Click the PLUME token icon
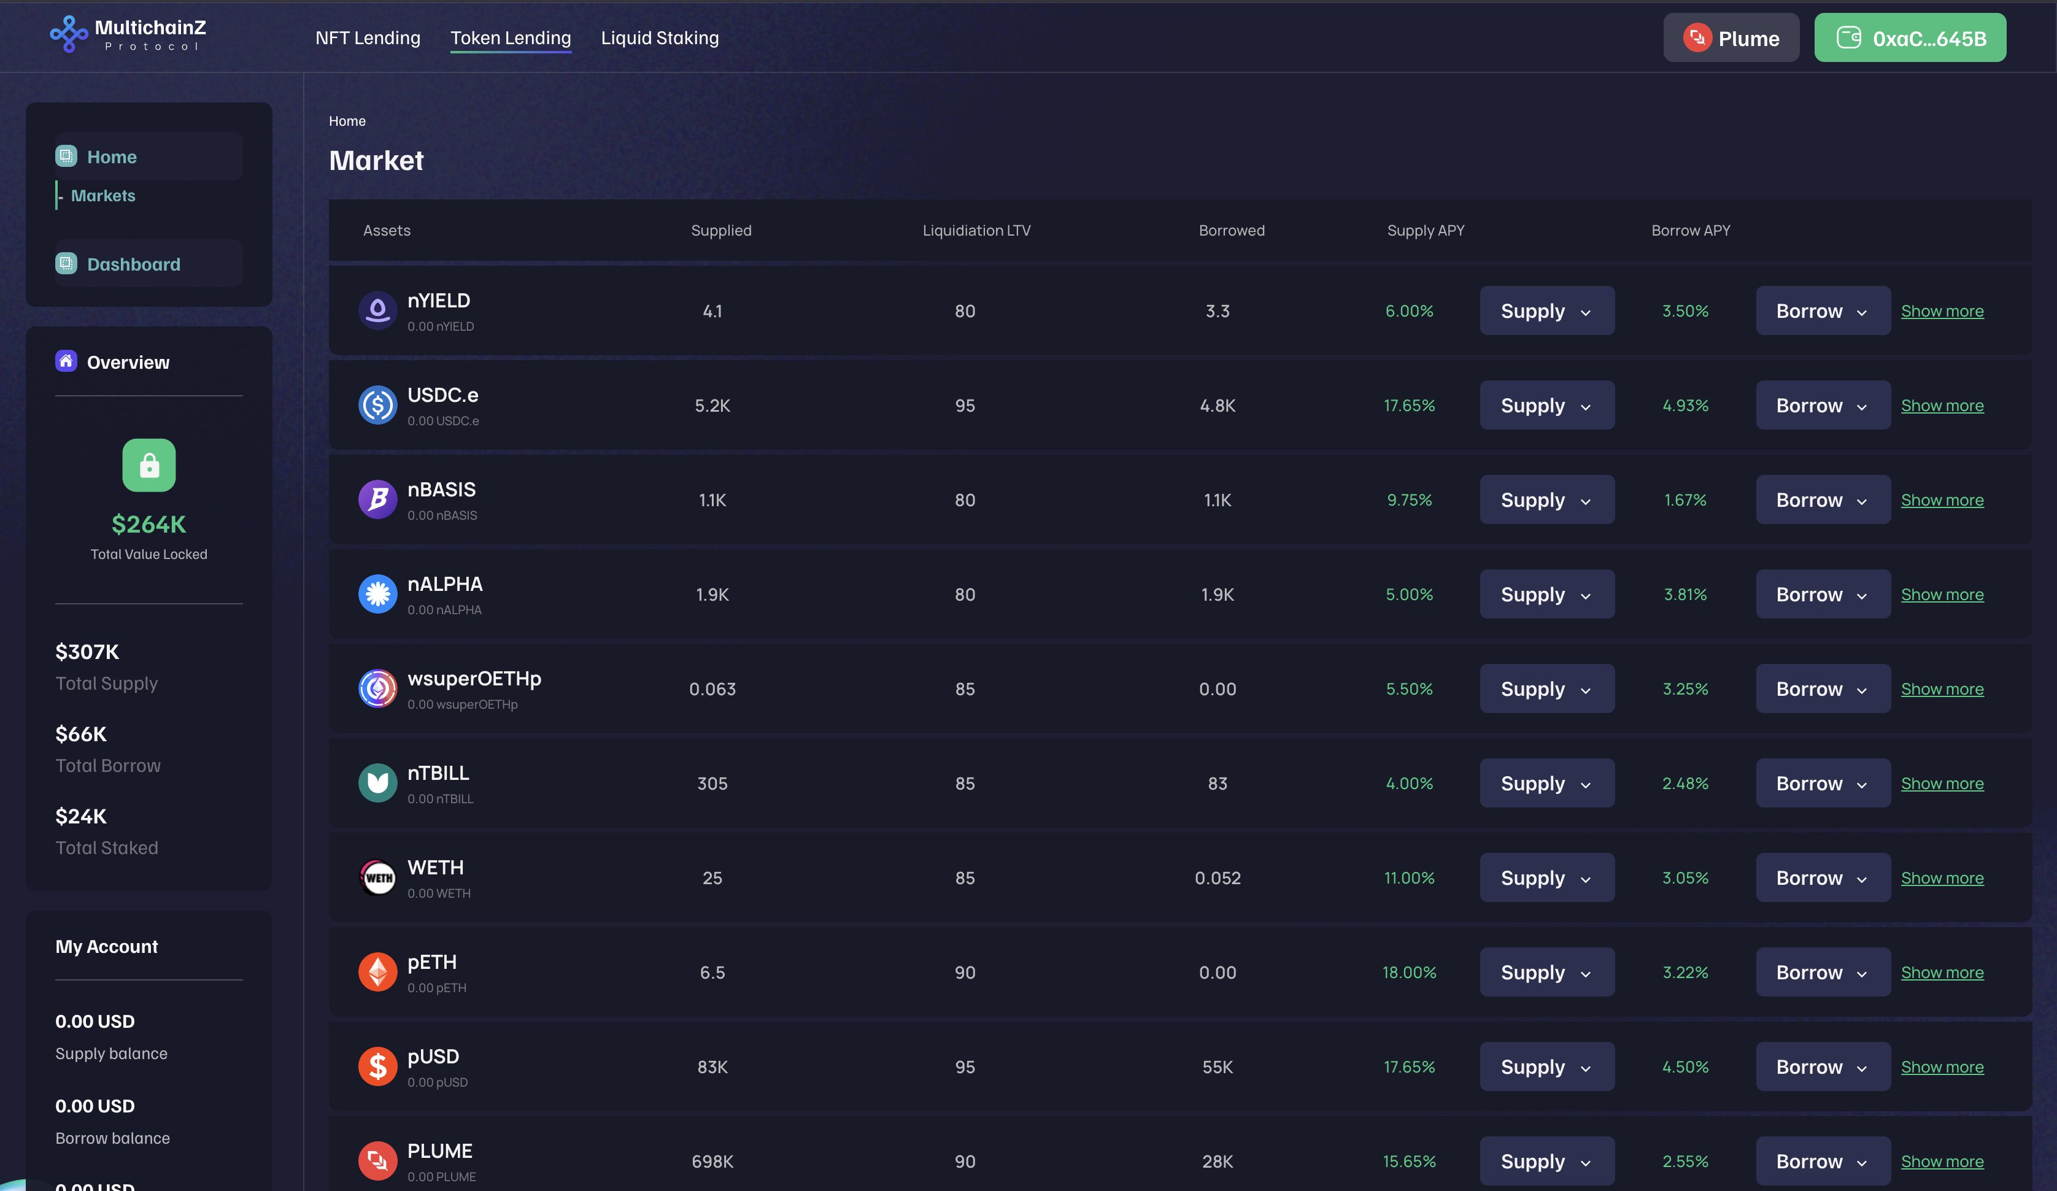This screenshot has width=2057, height=1191. 377,1160
